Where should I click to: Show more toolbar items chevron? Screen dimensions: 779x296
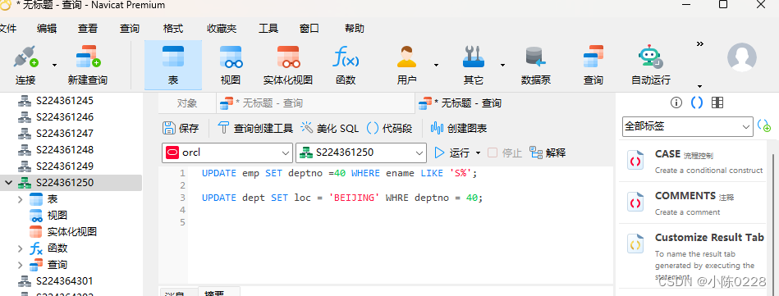[700, 44]
